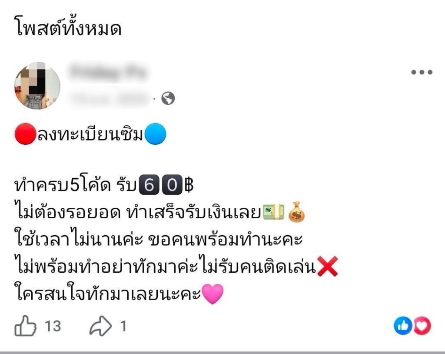Click the keycap 0 emoji

[x=172, y=185]
